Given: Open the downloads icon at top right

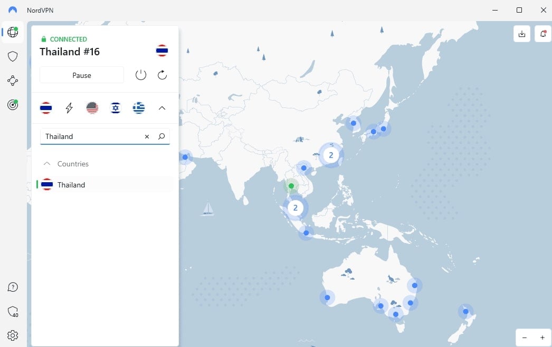Looking at the screenshot, I should coord(522,33).
